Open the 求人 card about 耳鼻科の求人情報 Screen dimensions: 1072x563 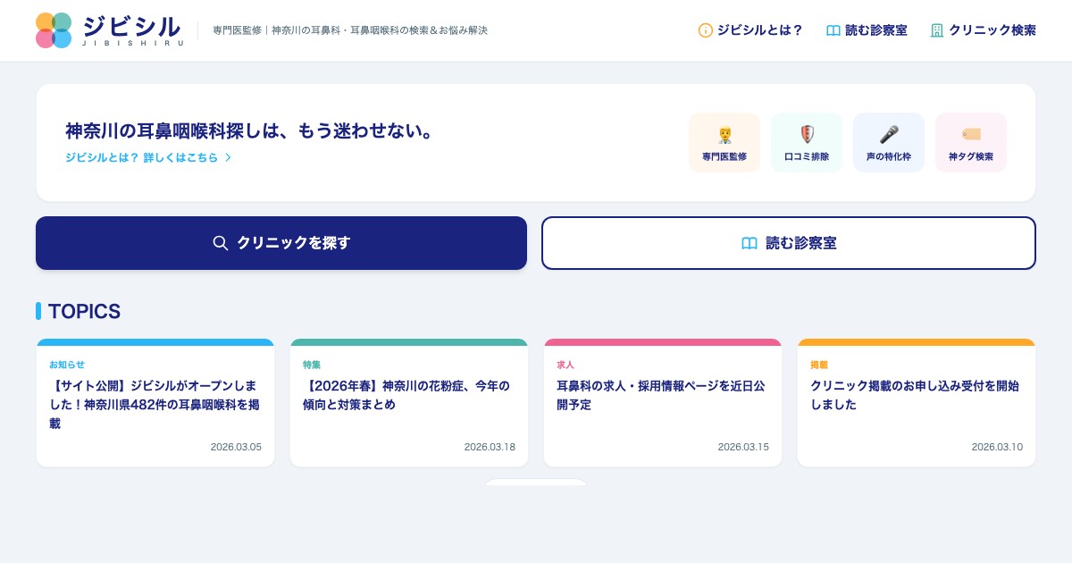[663, 402]
